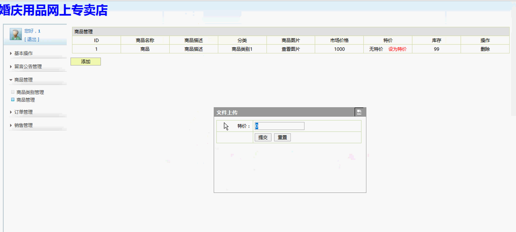This screenshot has width=516, height=232.
Task: Click the 特价 column header
Action: pos(388,40)
